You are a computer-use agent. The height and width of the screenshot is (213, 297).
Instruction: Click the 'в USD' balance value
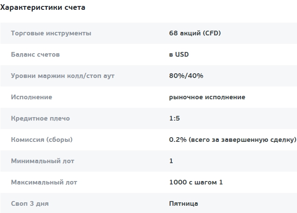point(179,55)
